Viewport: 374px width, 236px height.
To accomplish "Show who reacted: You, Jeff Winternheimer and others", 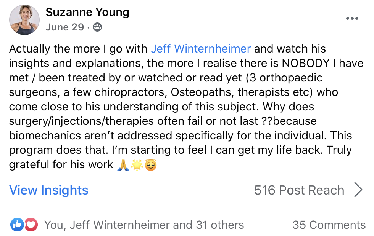I will (144, 225).
